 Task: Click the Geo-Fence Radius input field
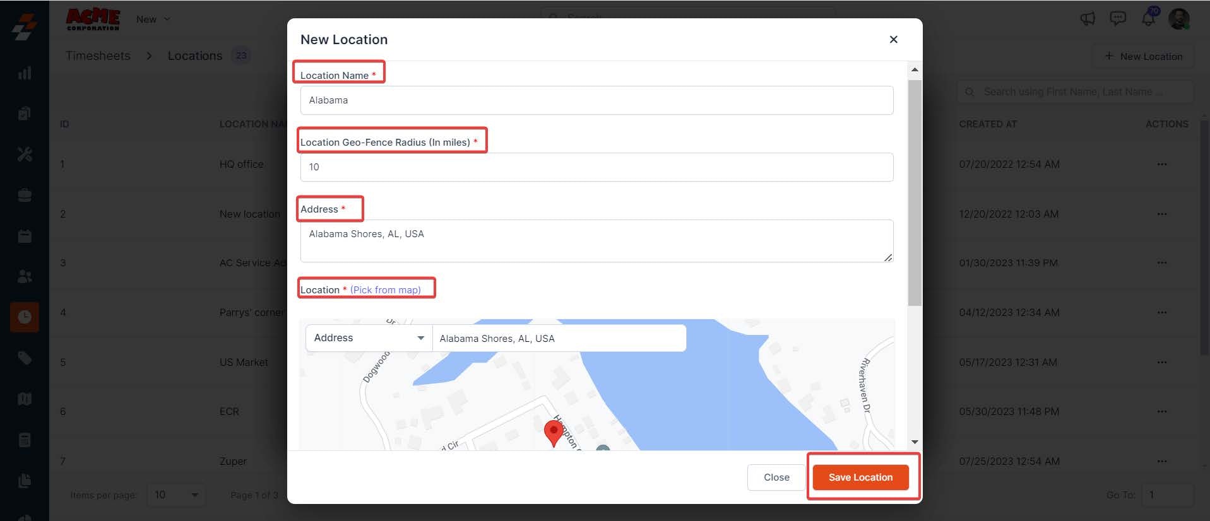[x=596, y=167]
